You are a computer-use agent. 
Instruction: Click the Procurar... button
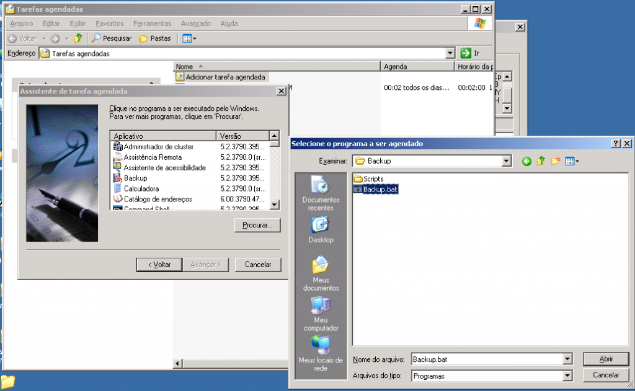(x=257, y=225)
